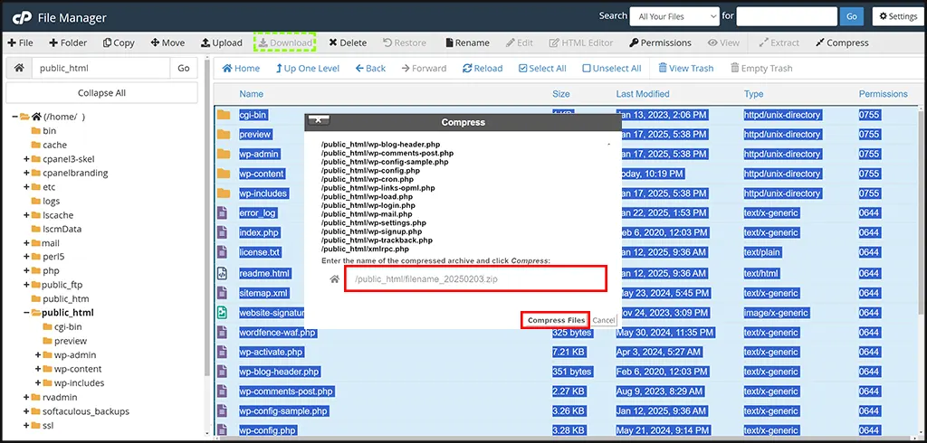The image size is (927, 443).
Task: Click the View toolbar button
Action: click(723, 42)
